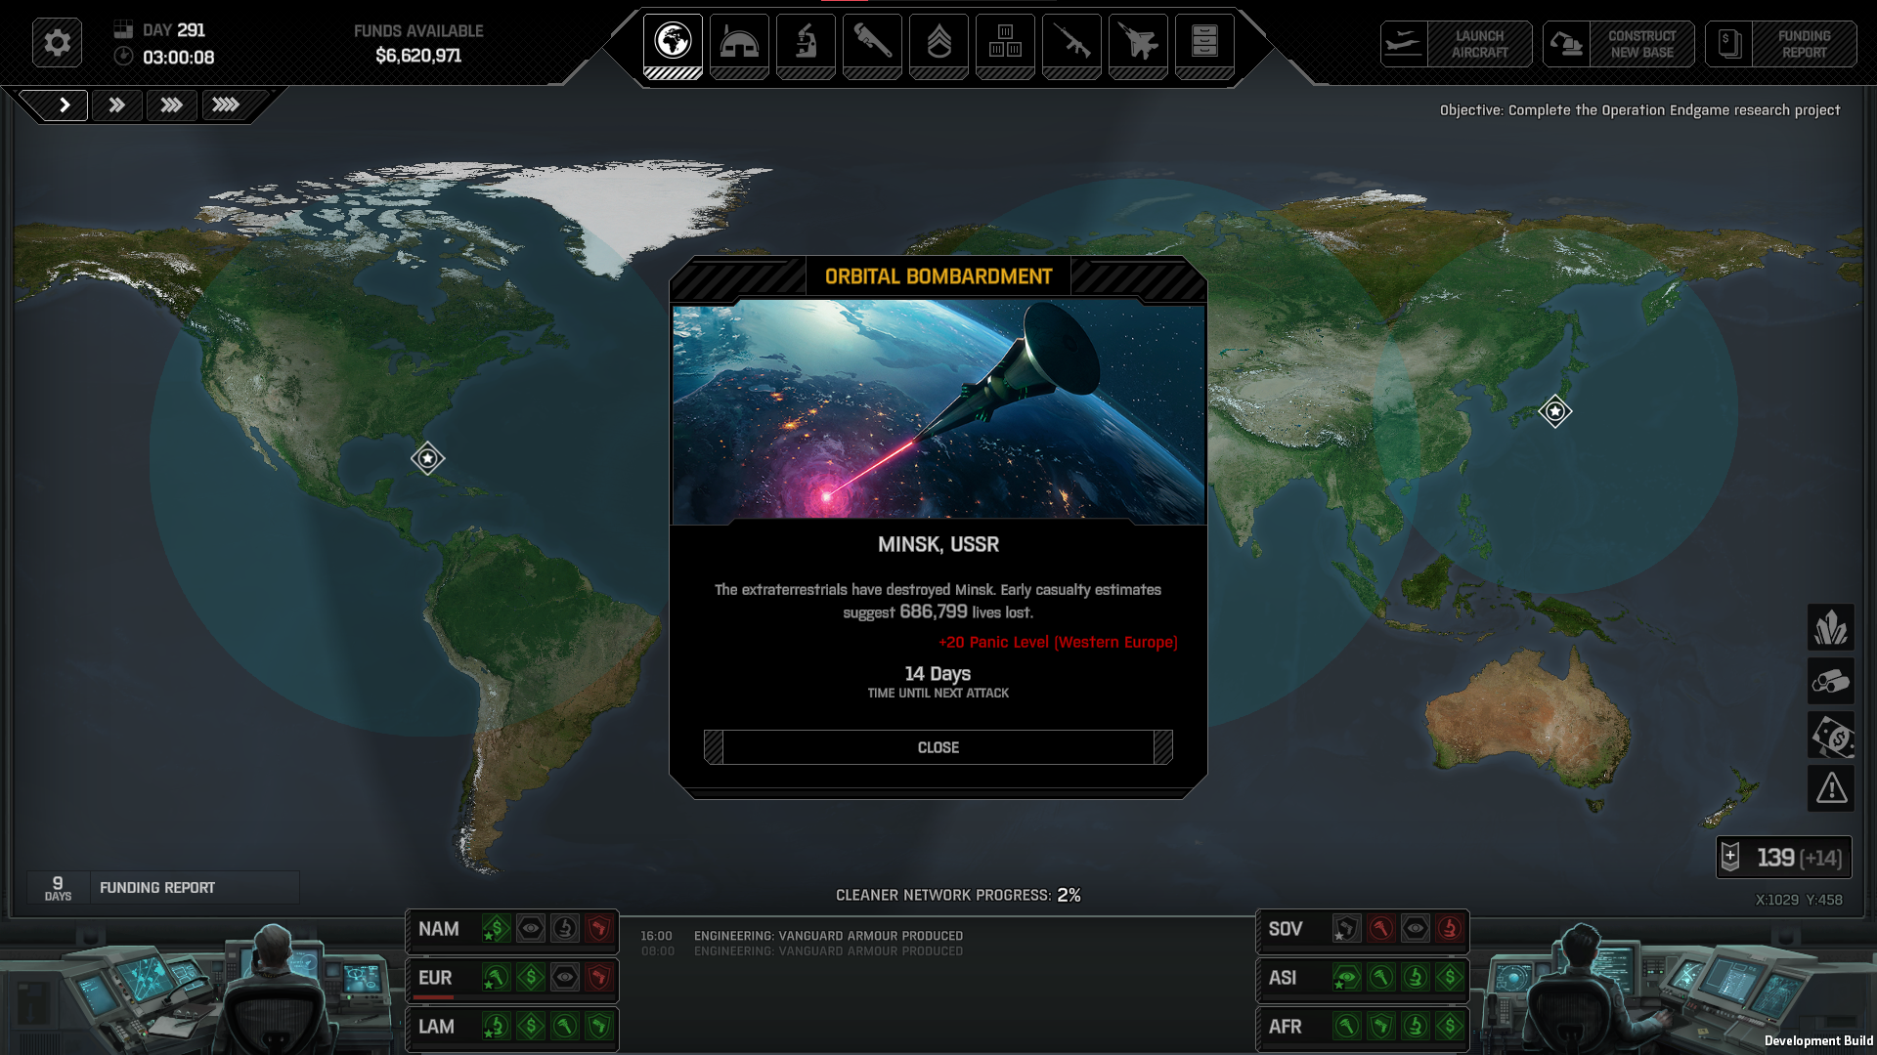The width and height of the screenshot is (1877, 1055).
Task: Toggle the warning triangle map overlay
Action: pyautogui.click(x=1831, y=787)
